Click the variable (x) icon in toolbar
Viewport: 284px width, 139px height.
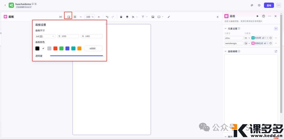coord(60,17)
